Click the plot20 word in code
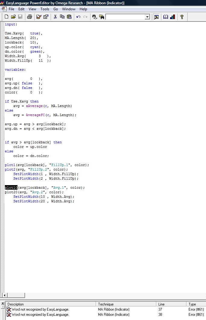The image size is (206, 320). [x=11, y=192]
